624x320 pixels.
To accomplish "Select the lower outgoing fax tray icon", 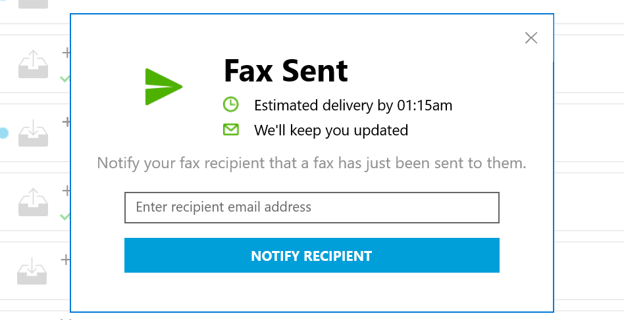I will 33,202.
